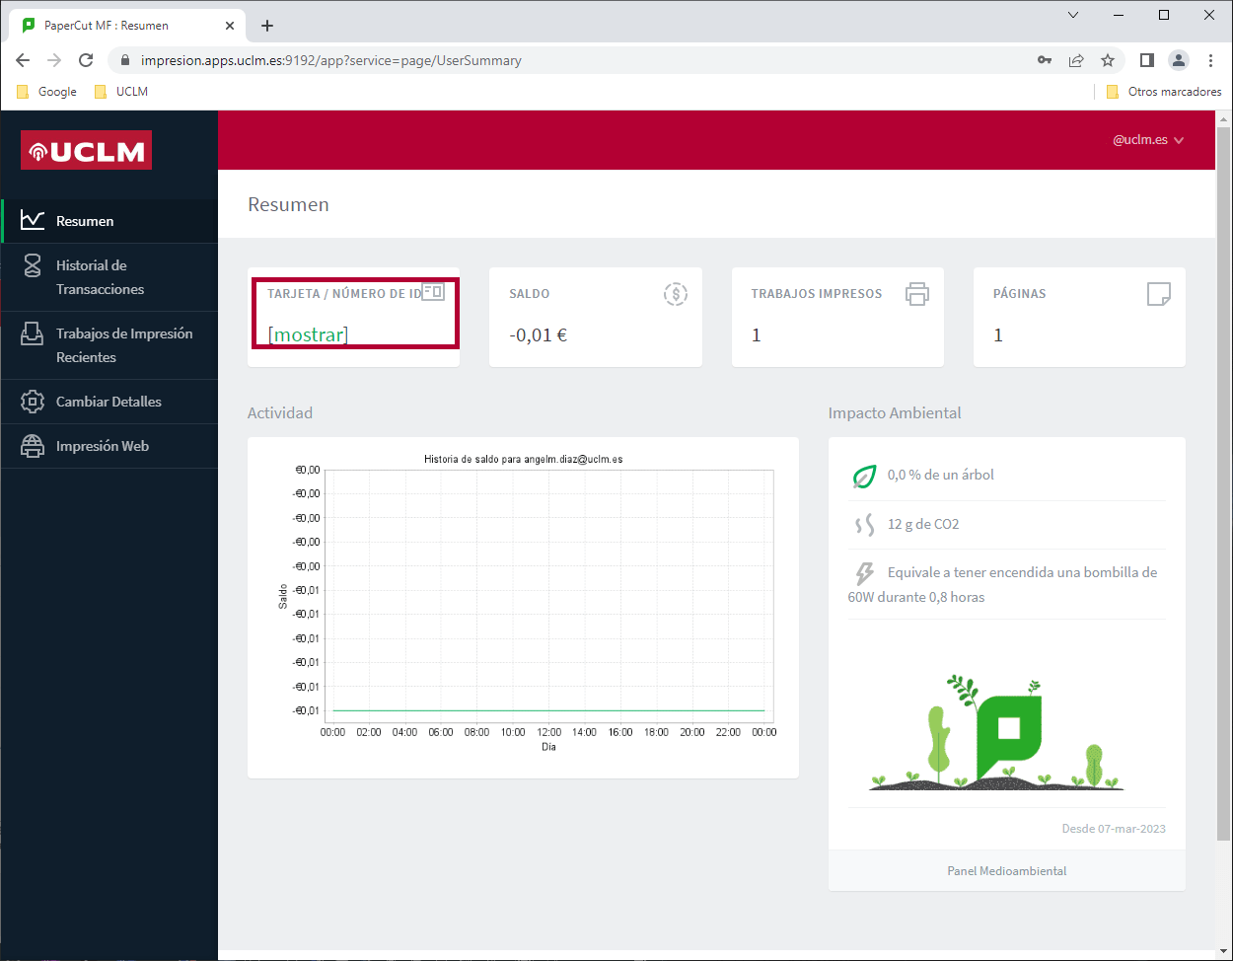Image resolution: width=1233 pixels, height=961 pixels.
Task: Click the PaperCut green logo illustration
Action: (1008, 738)
